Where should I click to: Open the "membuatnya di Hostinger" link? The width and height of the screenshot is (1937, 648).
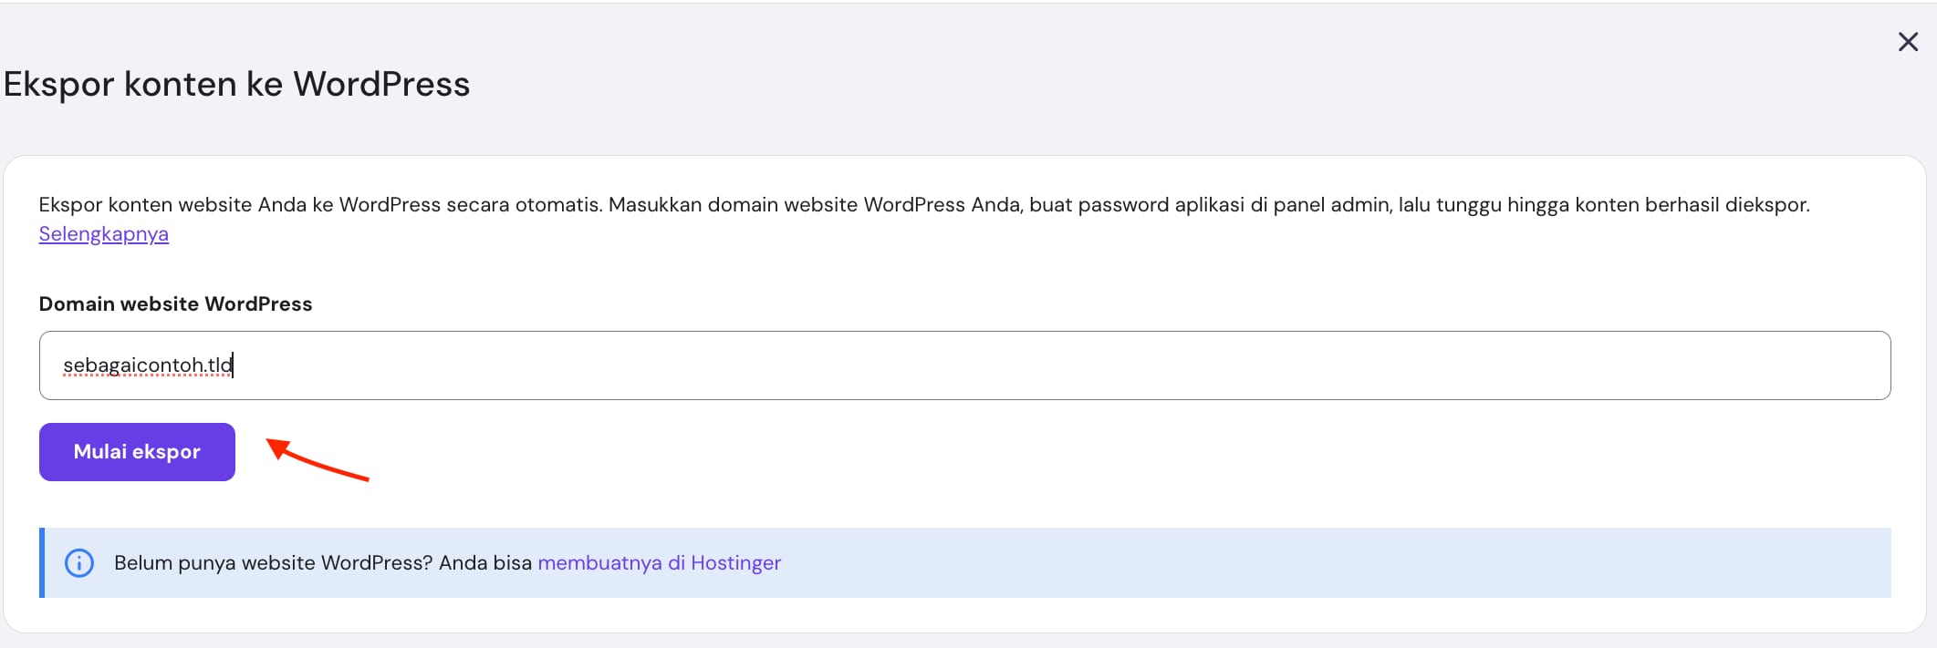click(x=659, y=563)
